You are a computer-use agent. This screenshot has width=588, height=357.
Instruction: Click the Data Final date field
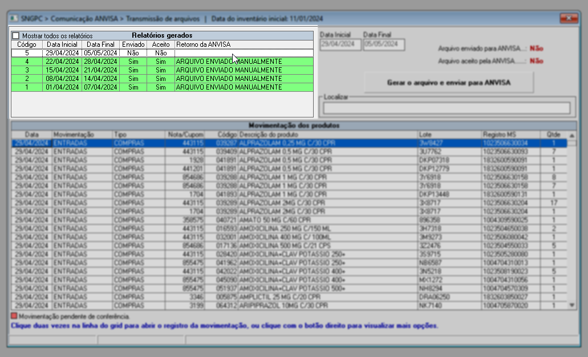(384, 44)
